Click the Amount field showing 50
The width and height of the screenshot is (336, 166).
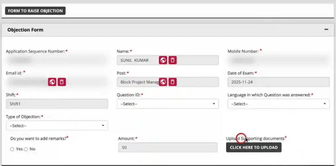click(x=168, y=148)
